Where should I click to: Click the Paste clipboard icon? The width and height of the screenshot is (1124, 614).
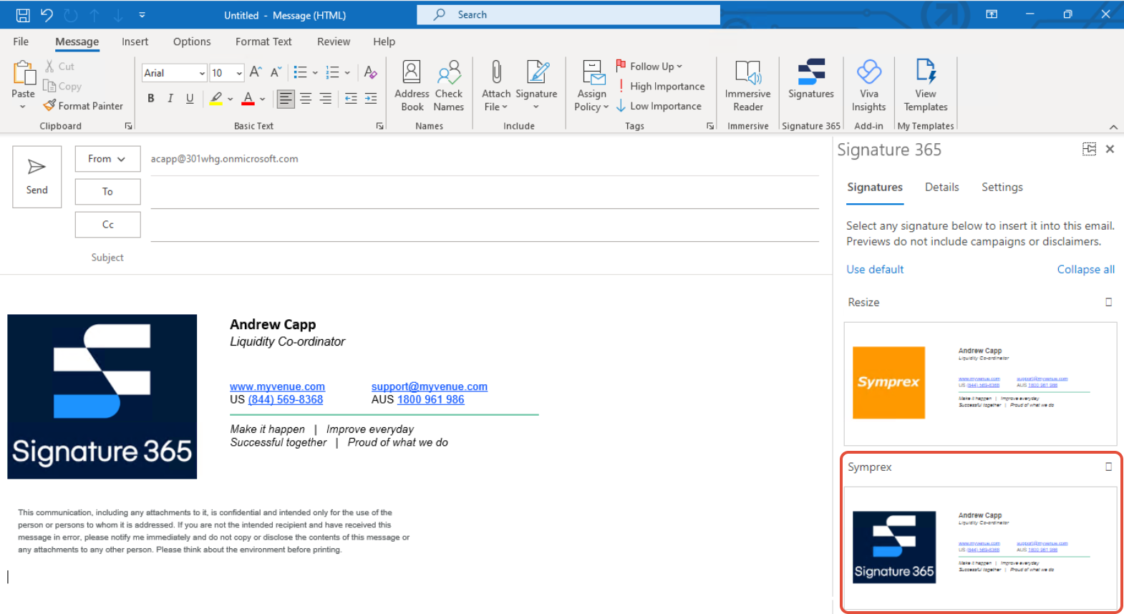click(x=24, y=73)
